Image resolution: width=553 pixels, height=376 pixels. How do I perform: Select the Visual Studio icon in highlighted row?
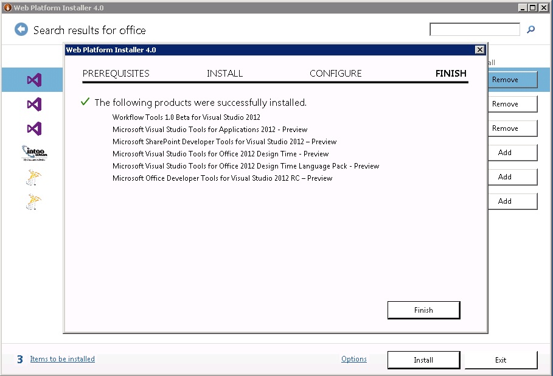point(34,80)
